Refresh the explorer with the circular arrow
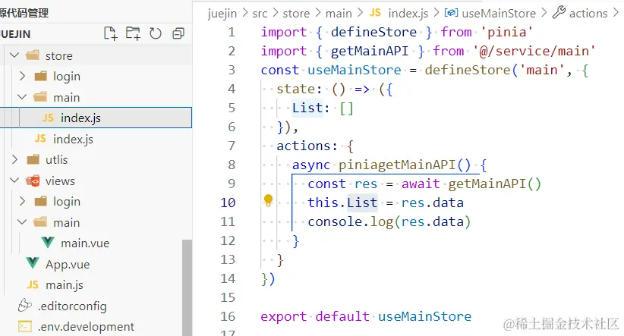624x336 pixels. click(x=156, y=33)
